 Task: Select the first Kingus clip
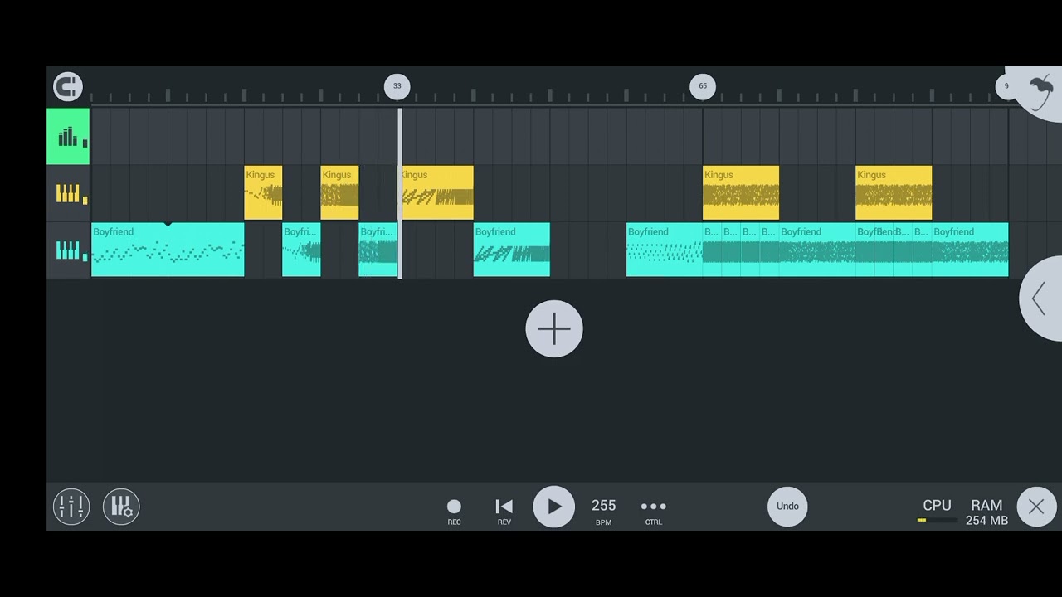(x=263, y=193)
